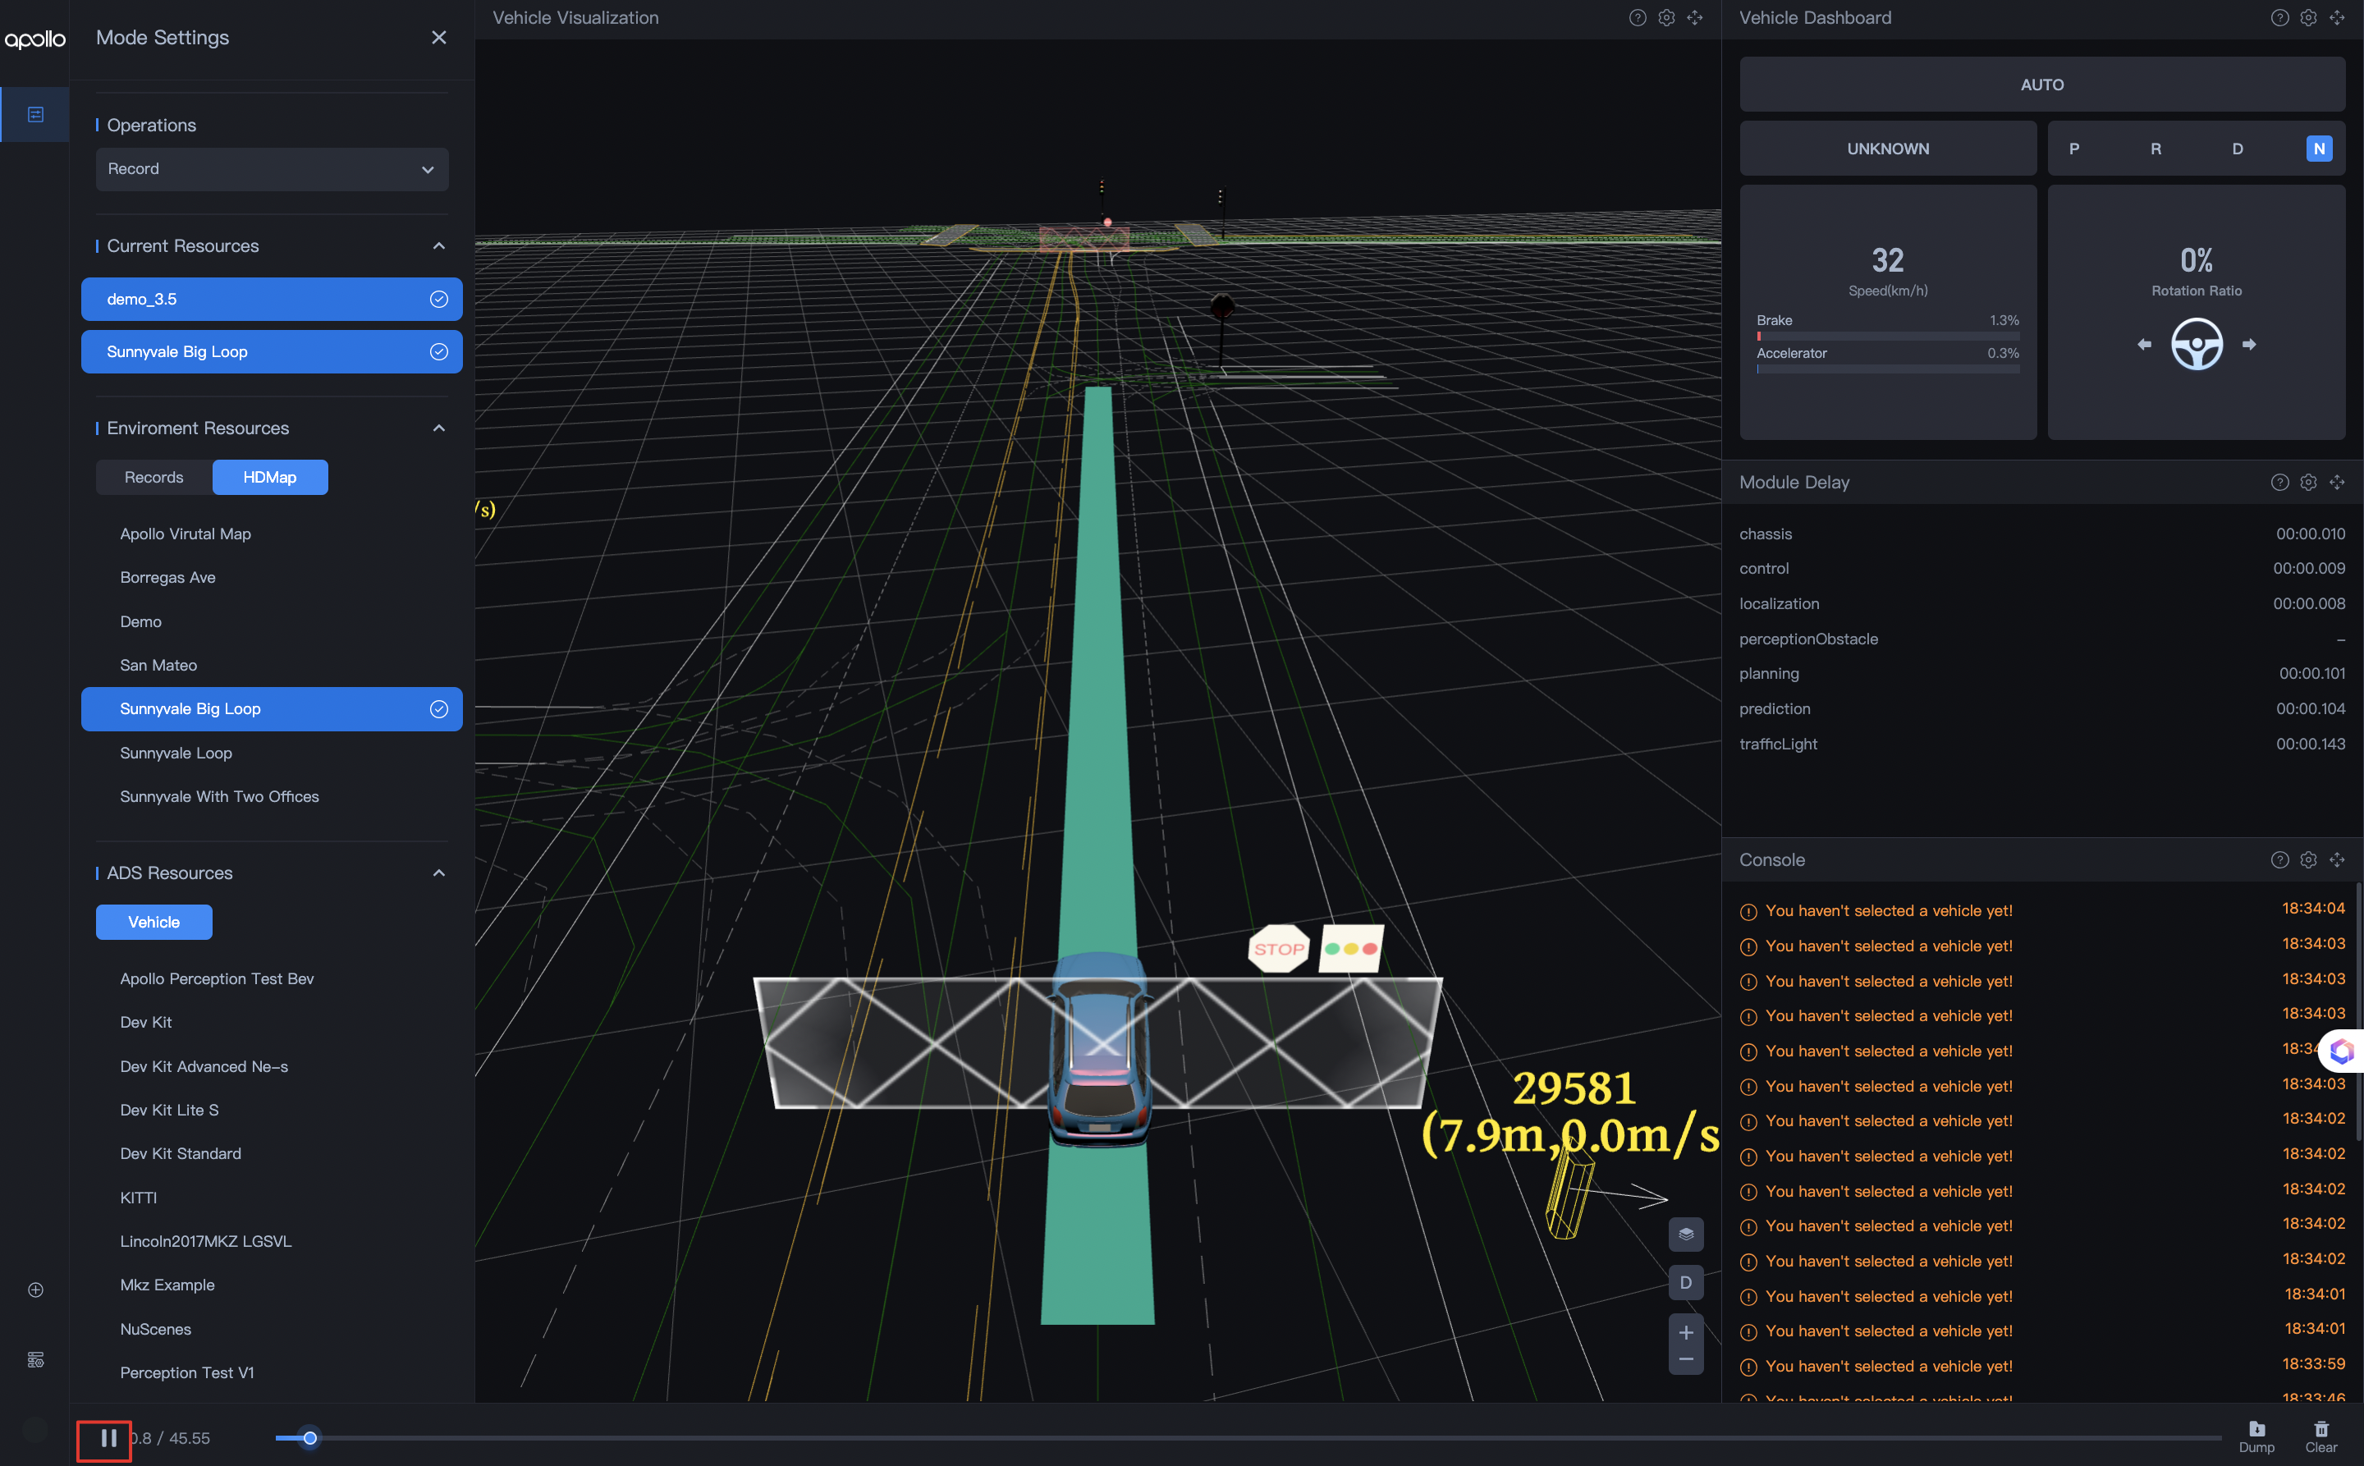Image resolution: width=2364 pixels, height=1466 pixels.
Task: Select the HDMap tab
Action: pos(269,477)
